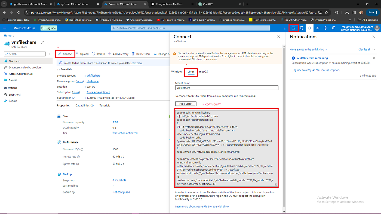Copy the script with the copy icon
This screenshot has height=214, width=381.
(x=276, y=184)
